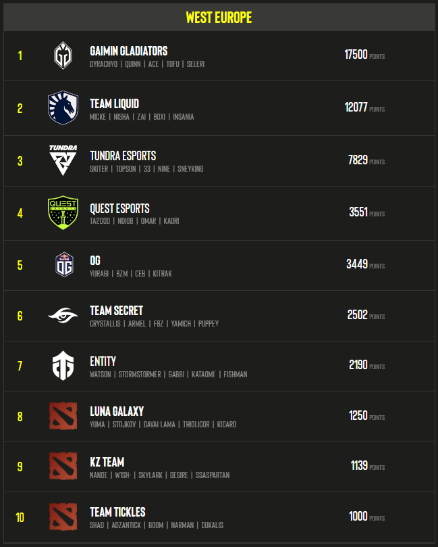
Task: Select the Team Secret eye logo
Action: 63,315
